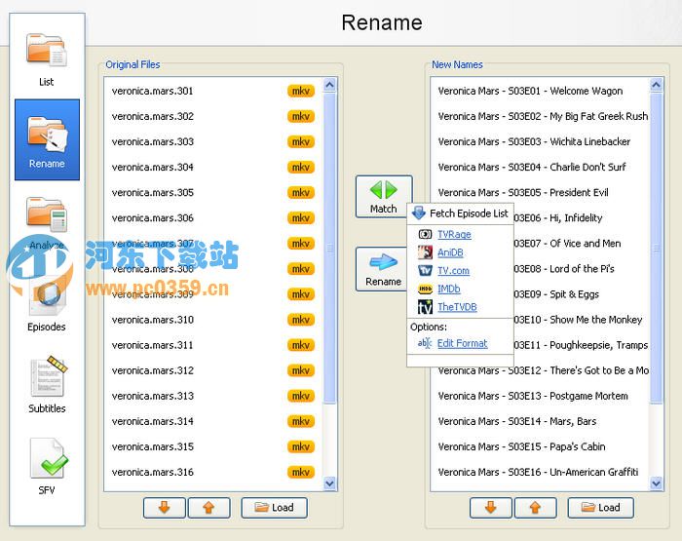Select S03E05 - President Evil name
This screenshot has width=682, height=541.
click(540, 193)
